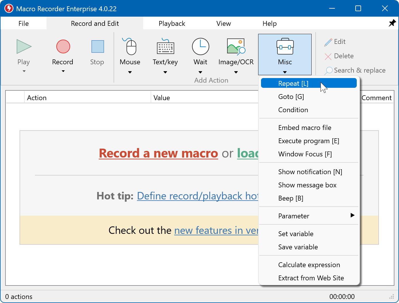Select Repeat from the Misc menu
The image size is (399, 303).
tap(293, 83)
